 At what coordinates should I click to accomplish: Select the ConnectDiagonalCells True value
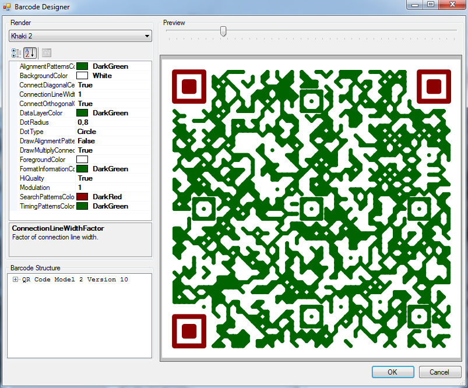tap(85, 85)
